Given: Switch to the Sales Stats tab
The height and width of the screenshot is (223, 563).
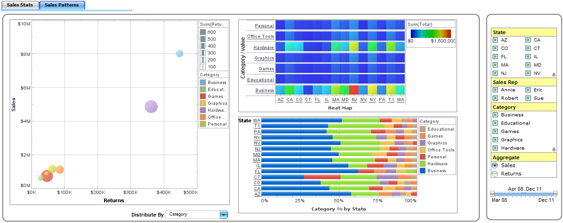Looking at the screenshot, I should [19, 5].
